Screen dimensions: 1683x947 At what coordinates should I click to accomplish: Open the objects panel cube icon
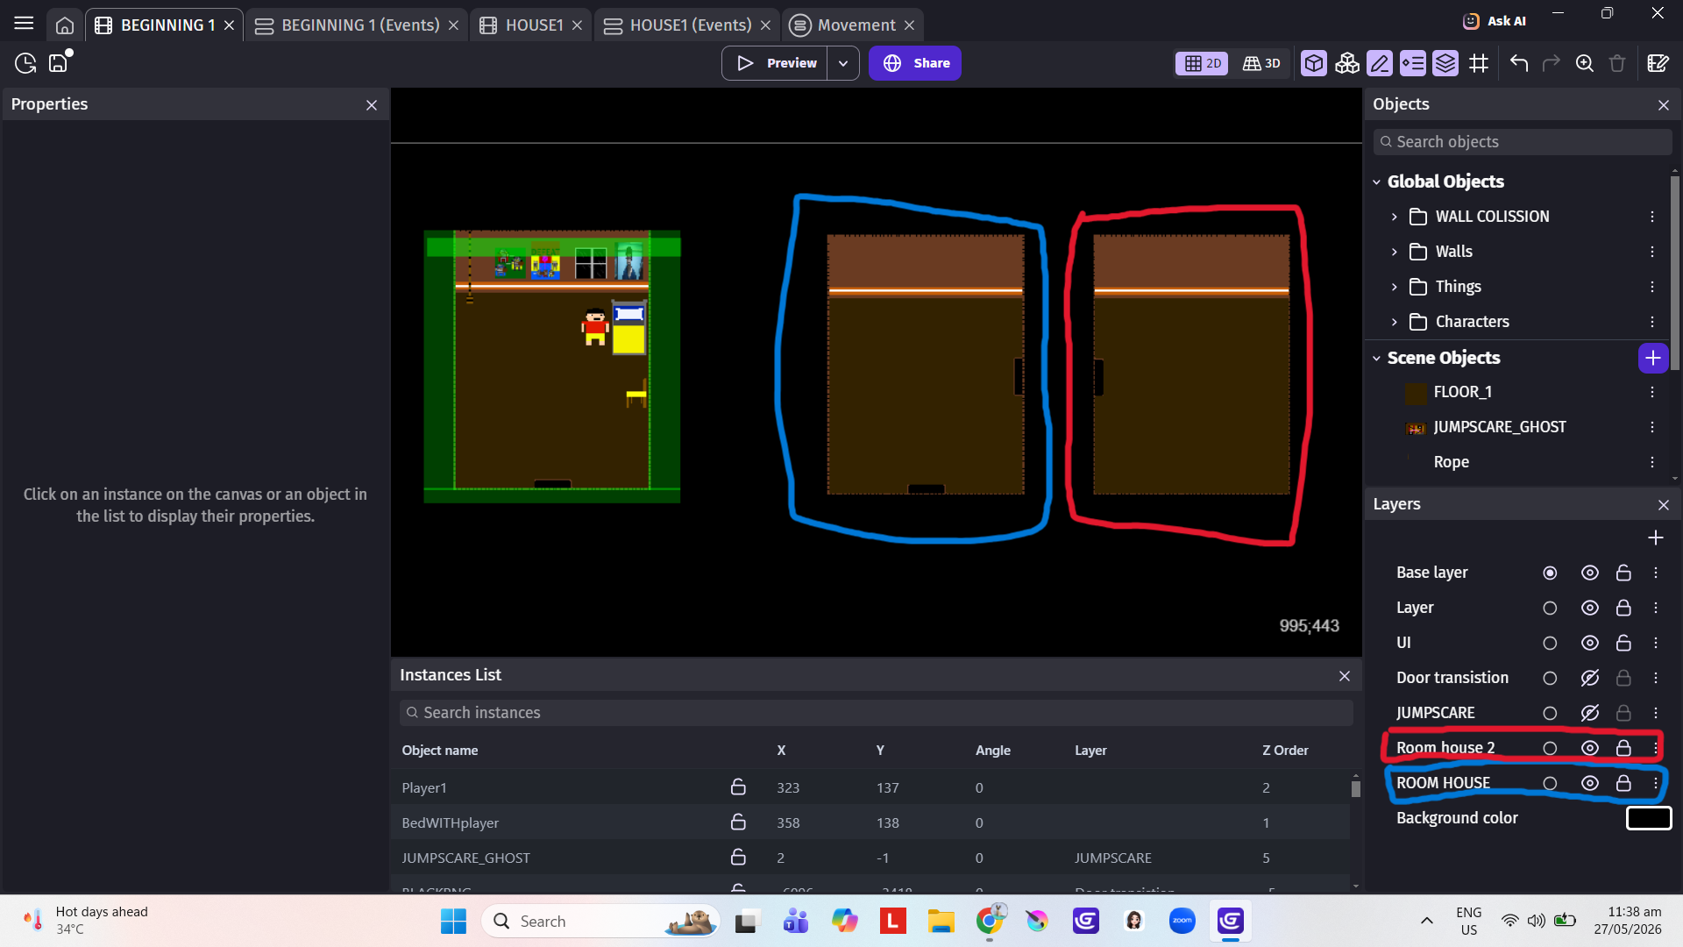(x=1313, y=63)
